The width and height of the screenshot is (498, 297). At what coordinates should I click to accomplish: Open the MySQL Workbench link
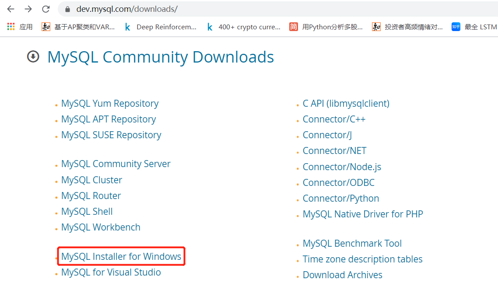pyautogui.click(x=101, y=227)
